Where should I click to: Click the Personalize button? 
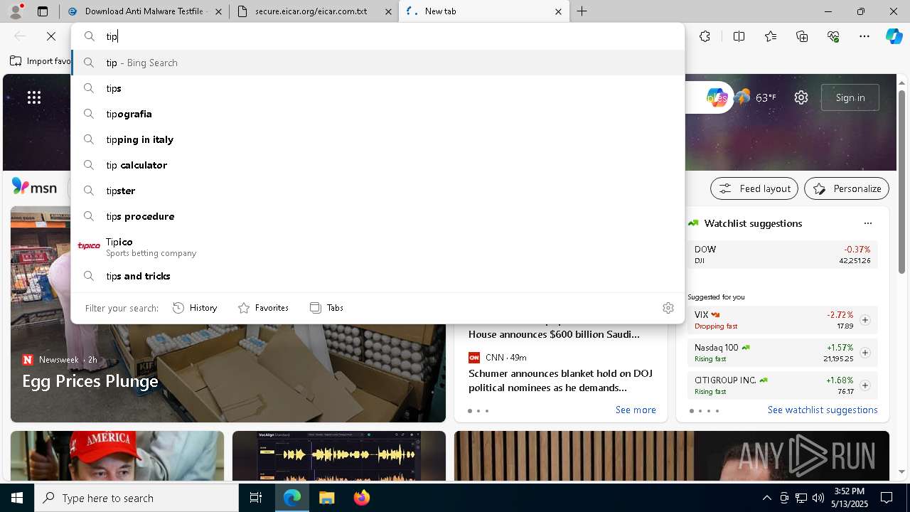pos(847,188)
